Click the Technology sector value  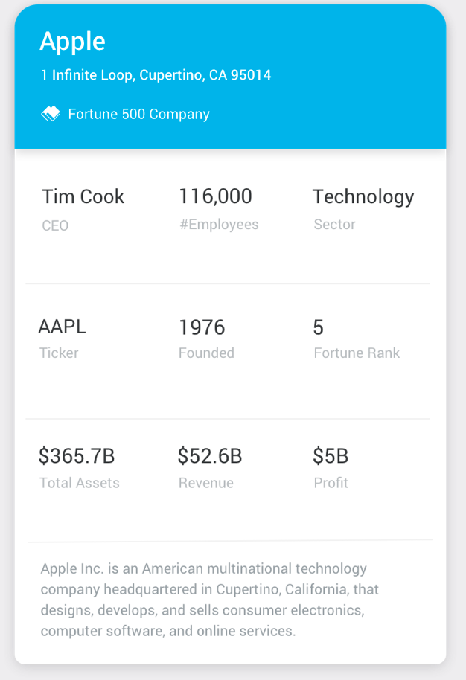363,196
